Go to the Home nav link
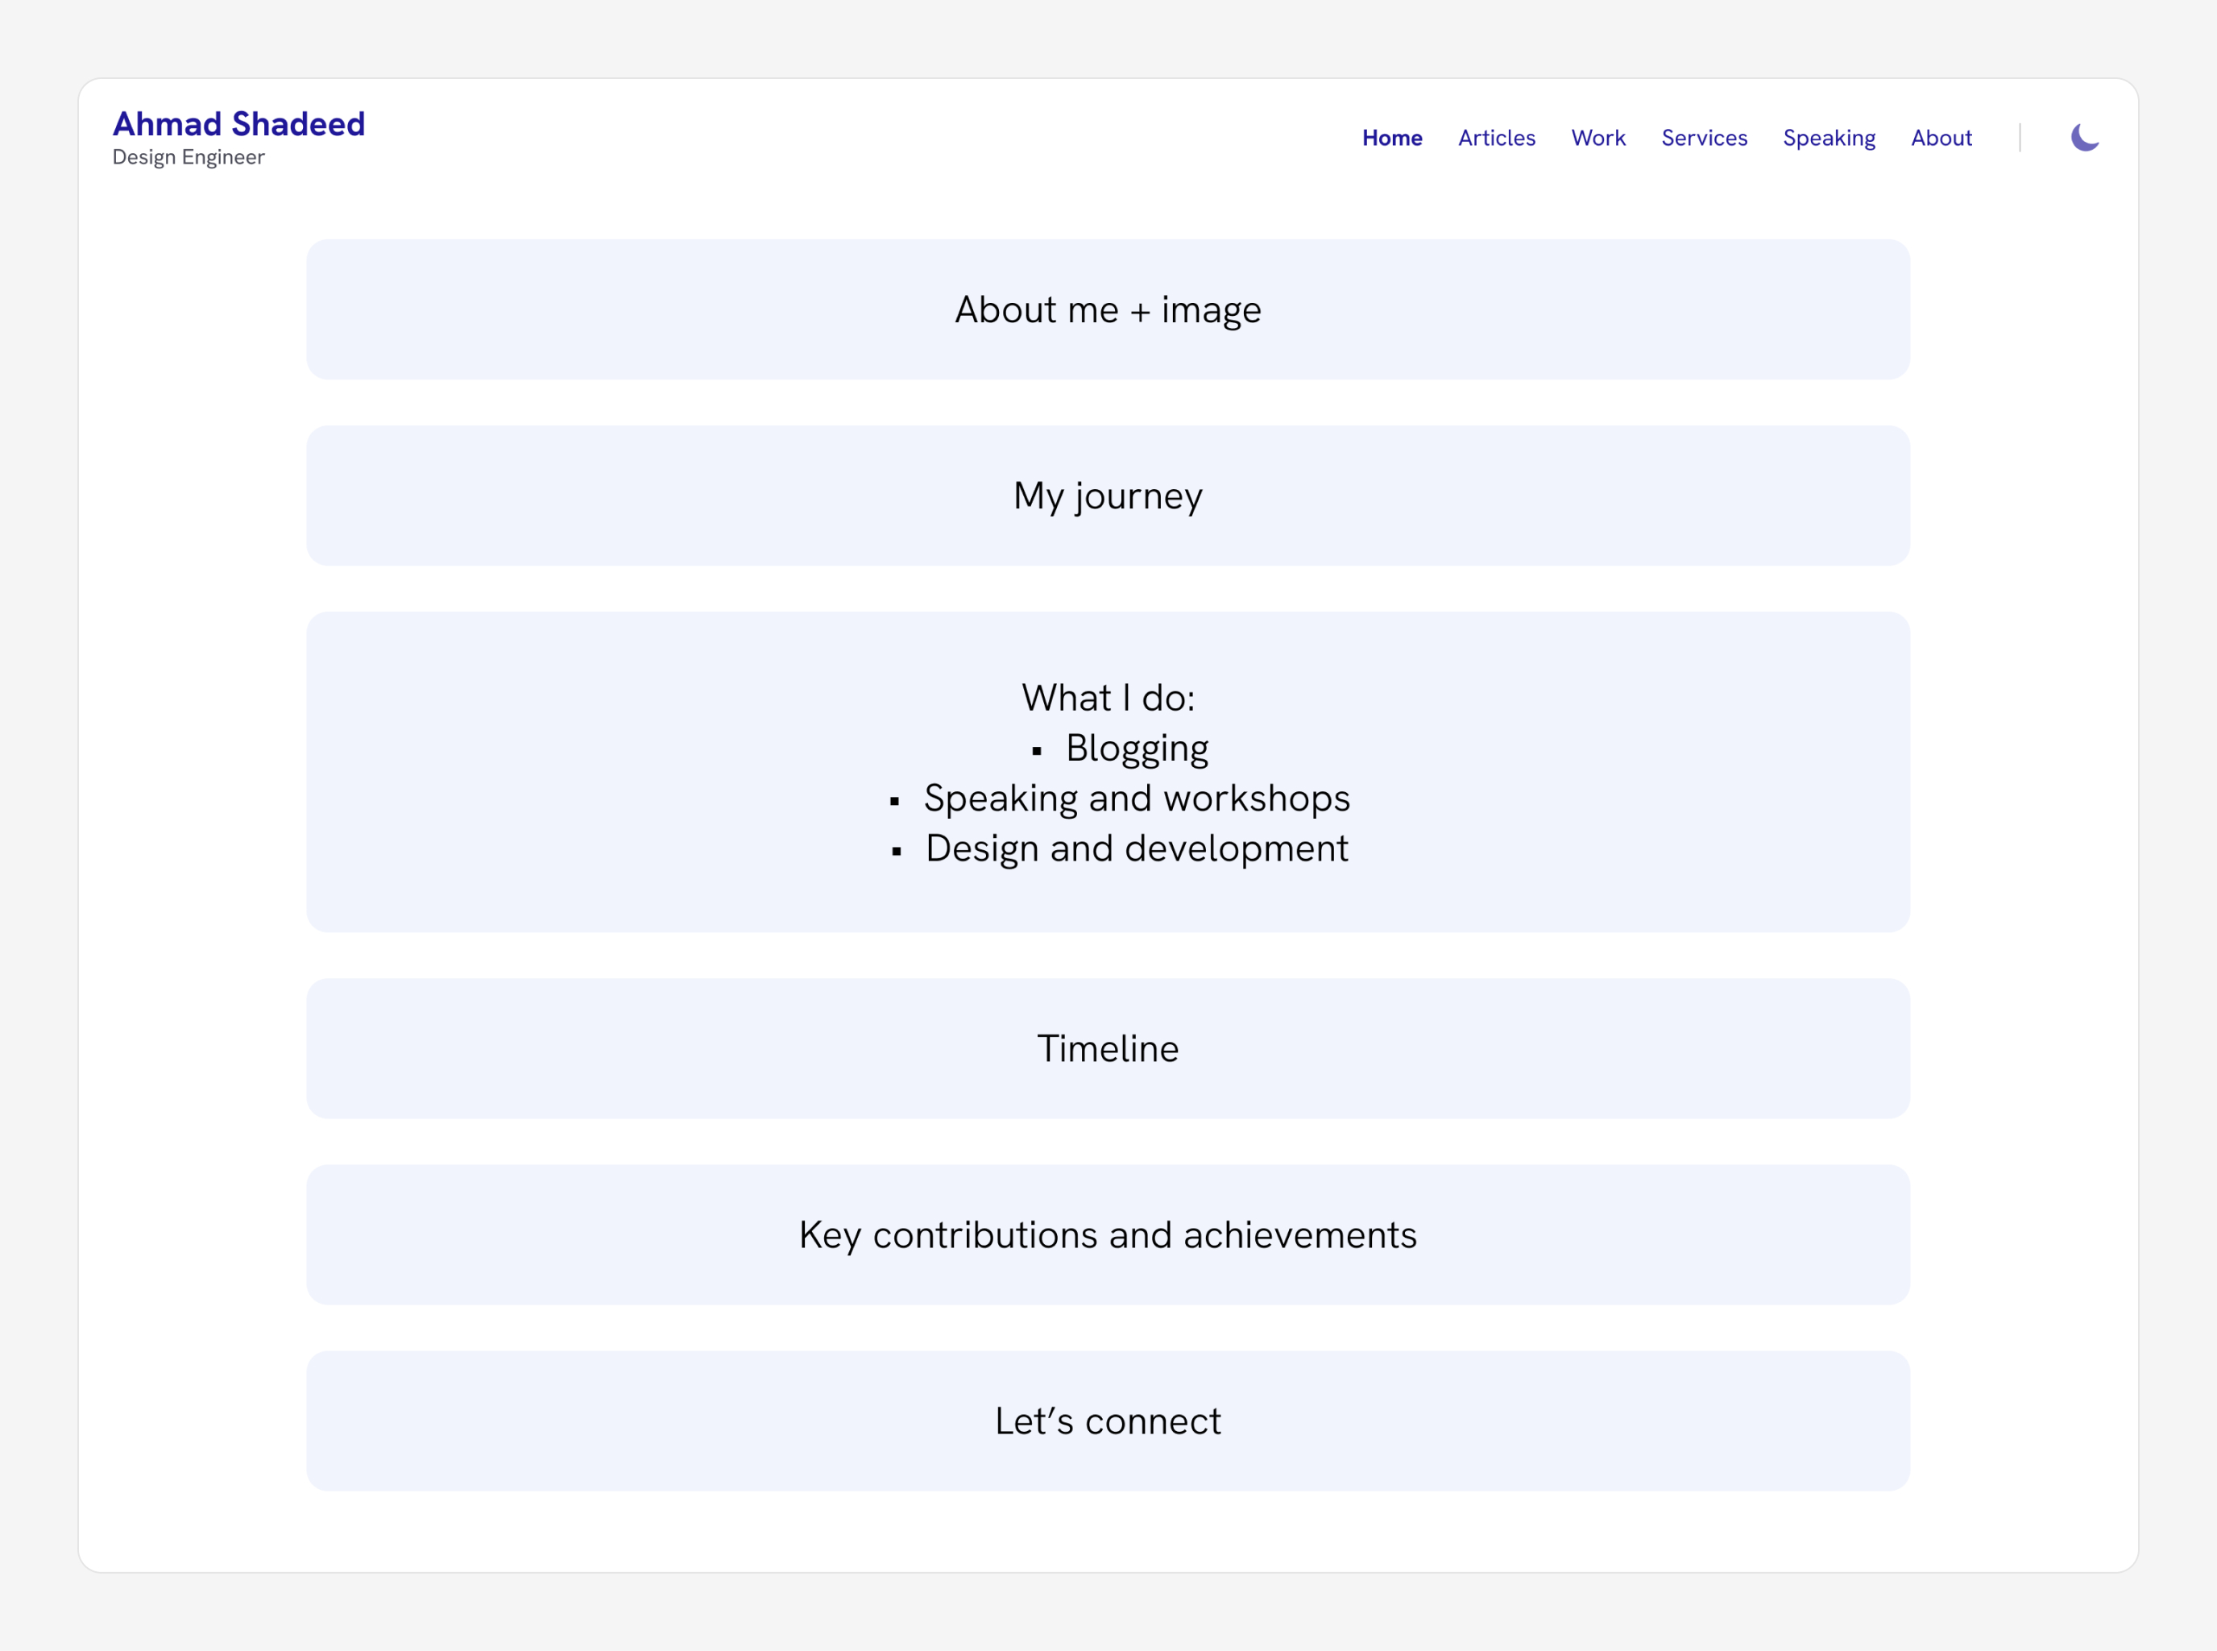The height and width of the screenshot is (1651, 2217). click(x=1392, y=138)
